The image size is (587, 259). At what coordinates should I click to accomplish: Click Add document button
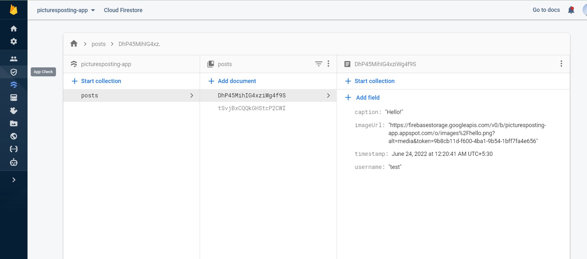pos(232,81)
